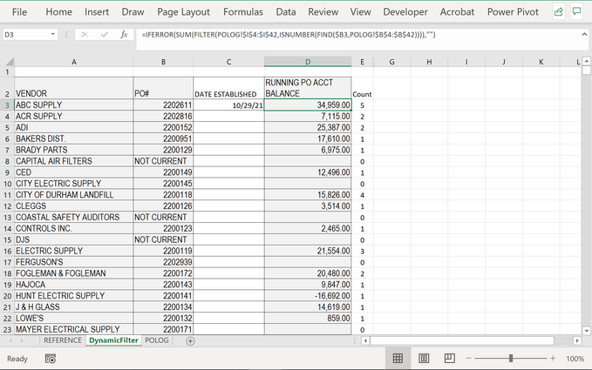Click the zoom slider handle
This screenshot has height=370, width=592.
pyautogui.click(x=511, y=359)
